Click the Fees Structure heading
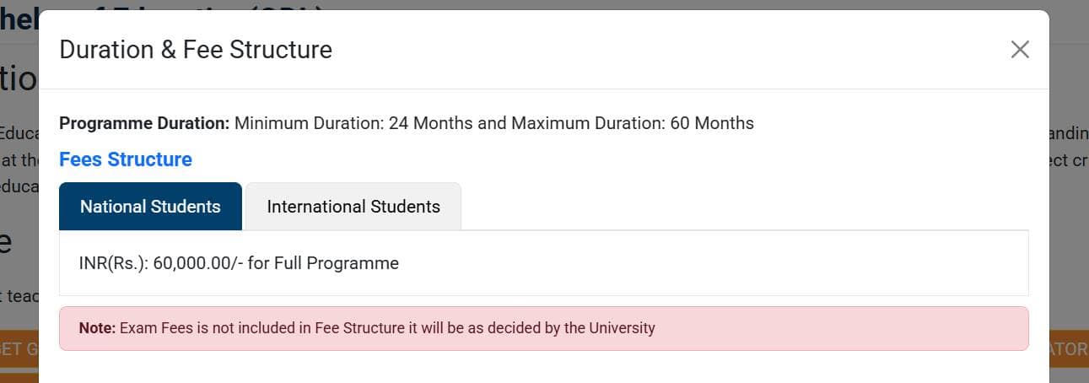This screenshot has width=1089, height=383. 126,159
